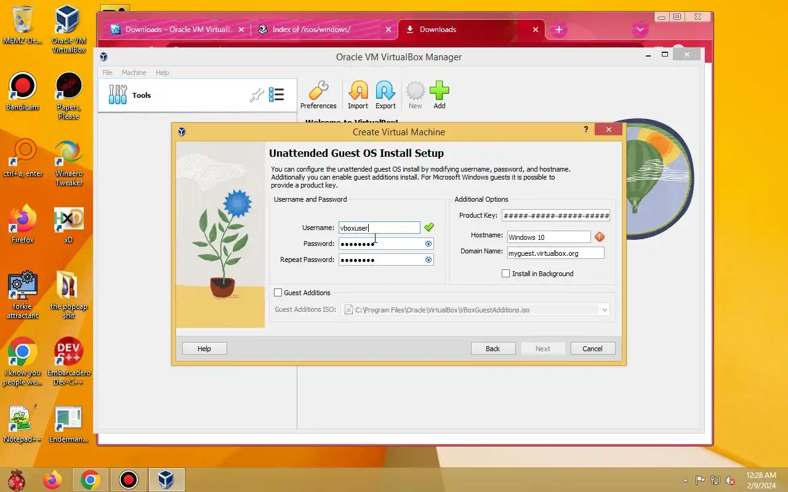Tick Install in Background checkbox

point(506,274)
